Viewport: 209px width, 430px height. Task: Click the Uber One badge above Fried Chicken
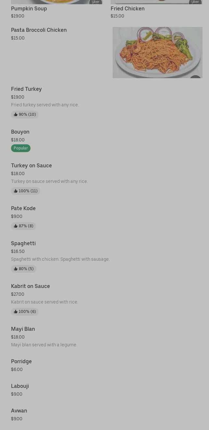point(195,2)
